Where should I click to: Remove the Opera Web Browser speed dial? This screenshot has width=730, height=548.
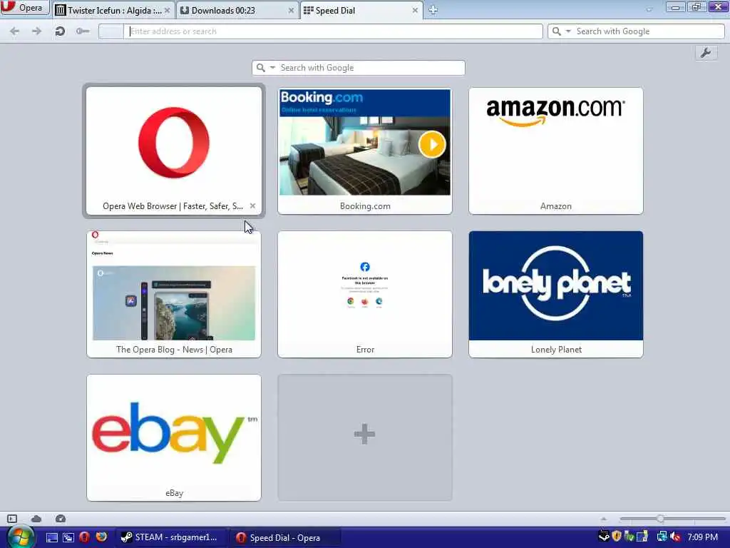[252, 205]
